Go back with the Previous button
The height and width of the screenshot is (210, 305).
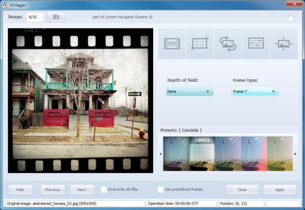[x=53, y=189]
